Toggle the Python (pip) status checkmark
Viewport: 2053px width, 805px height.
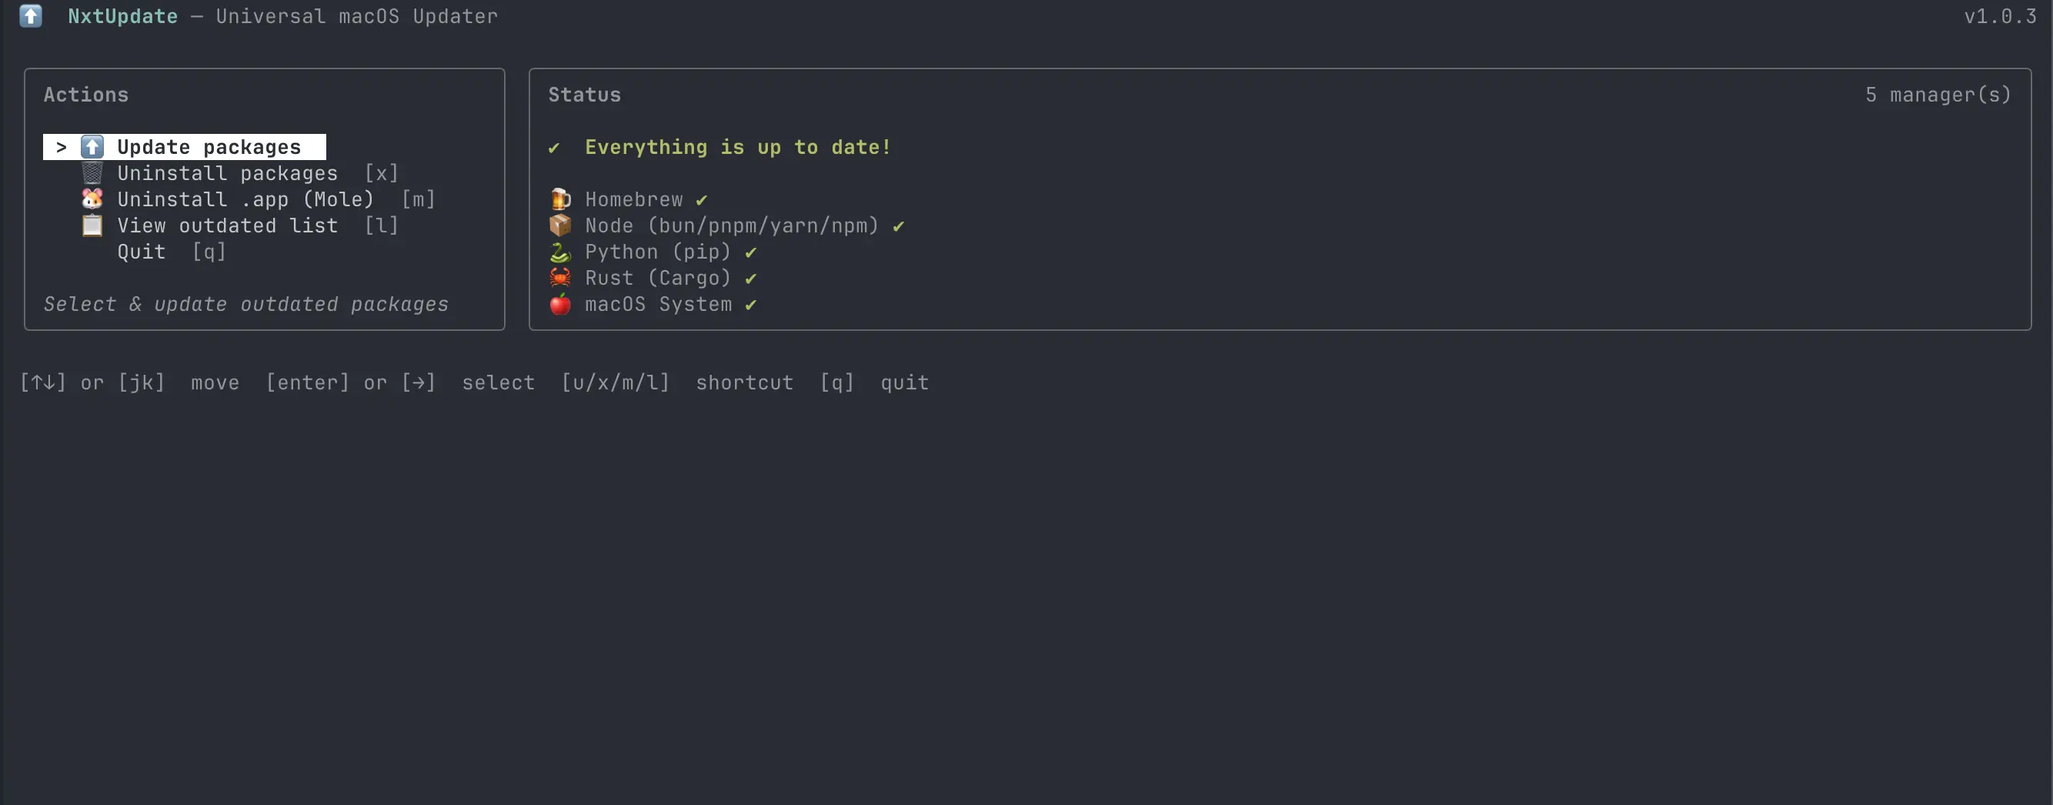[750, 252]
